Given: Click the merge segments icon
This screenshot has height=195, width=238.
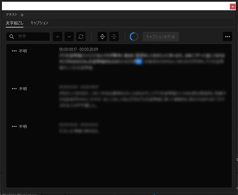Looking at the screenshot, I should 114,36.
